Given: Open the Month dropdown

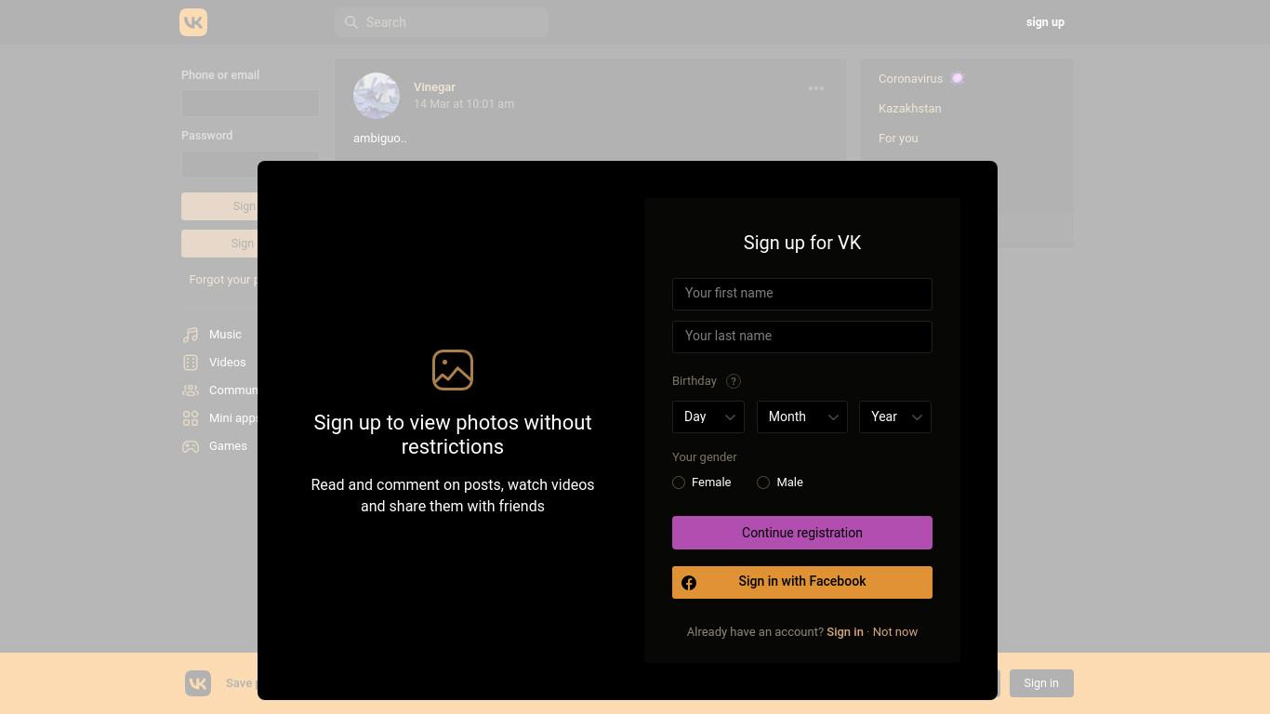Looking at the screenshot, I should [802, 416].
